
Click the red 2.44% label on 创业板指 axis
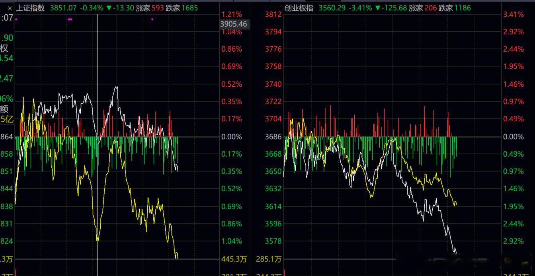[514, 49]
